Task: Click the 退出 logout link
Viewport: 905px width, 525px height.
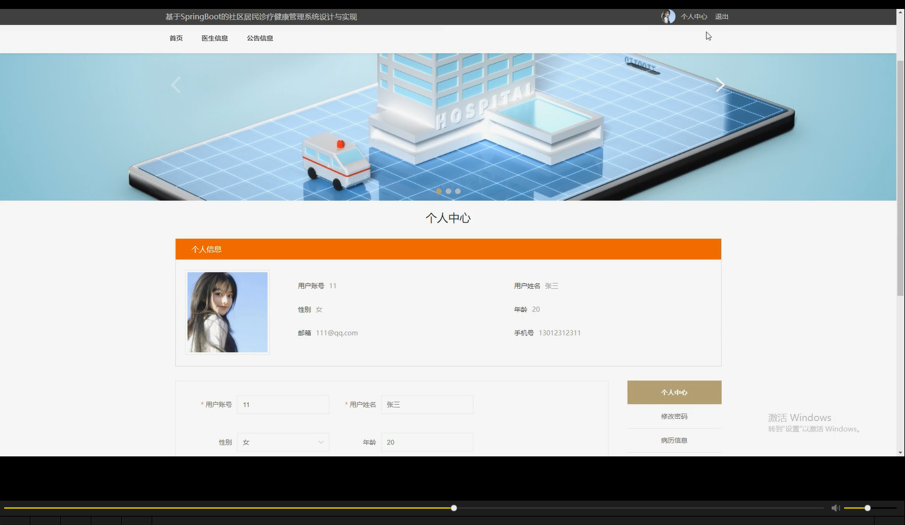Action: point(721,16)
